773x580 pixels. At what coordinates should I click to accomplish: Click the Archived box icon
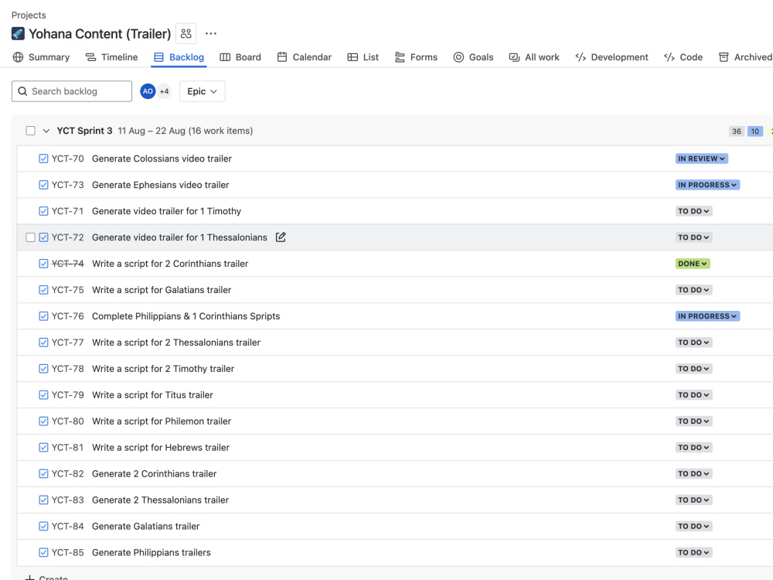pos(724,57)
